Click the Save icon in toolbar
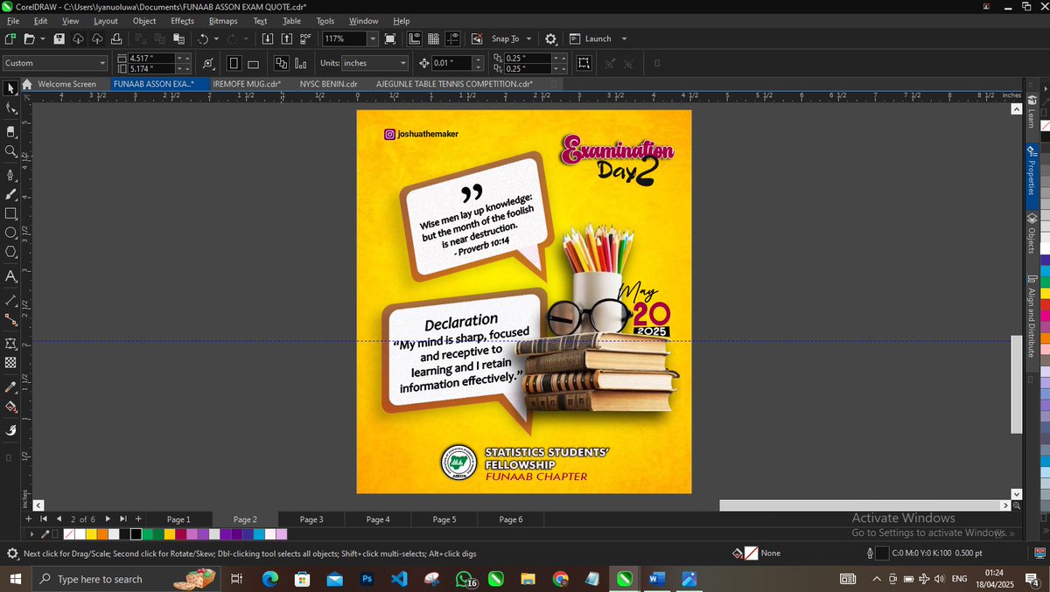This screenshot has height=592, width=1050. pos(59,38)
